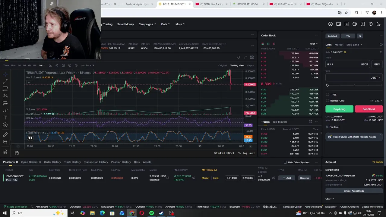Open the forecasting and measurement tools

coord(5,103)
